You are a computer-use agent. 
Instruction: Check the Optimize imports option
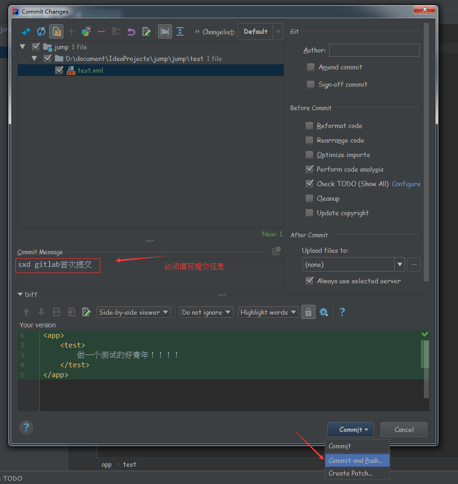tap(309, 154)
